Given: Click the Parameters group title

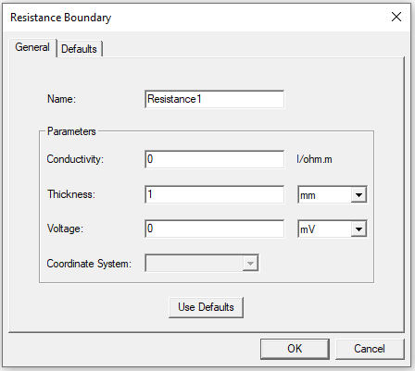Looking at the screenshot, I should tap(71, 131).
